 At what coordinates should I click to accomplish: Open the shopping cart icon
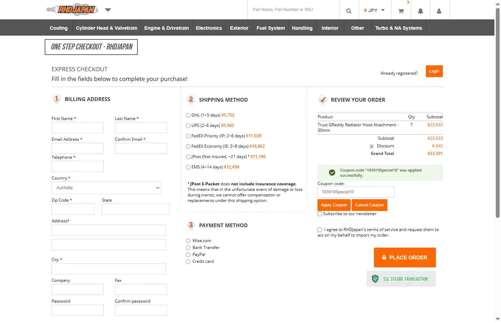401,11
